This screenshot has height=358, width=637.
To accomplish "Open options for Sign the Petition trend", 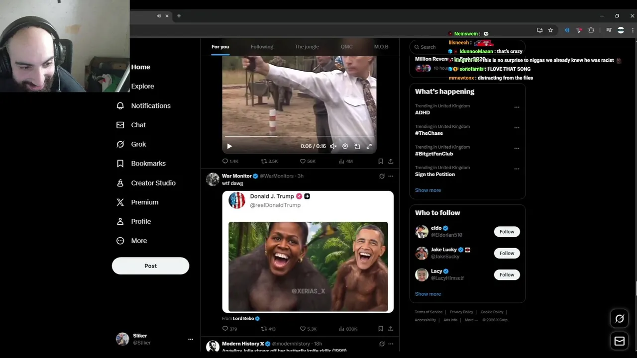I will click(517, 169).
